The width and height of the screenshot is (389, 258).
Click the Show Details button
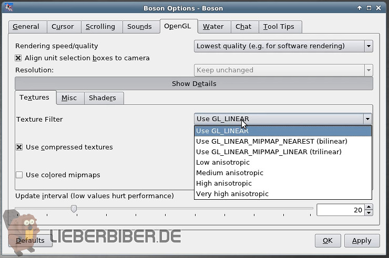pyautogui.click(x=194, y=83)
